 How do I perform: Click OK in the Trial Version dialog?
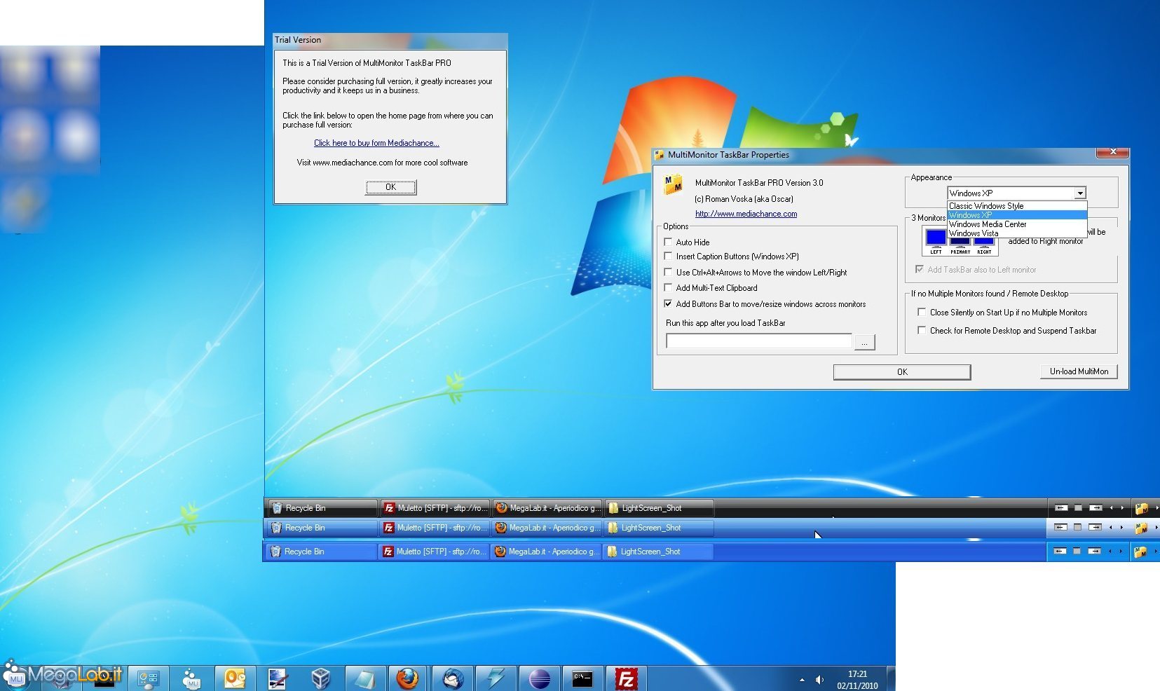pos(391,187)
